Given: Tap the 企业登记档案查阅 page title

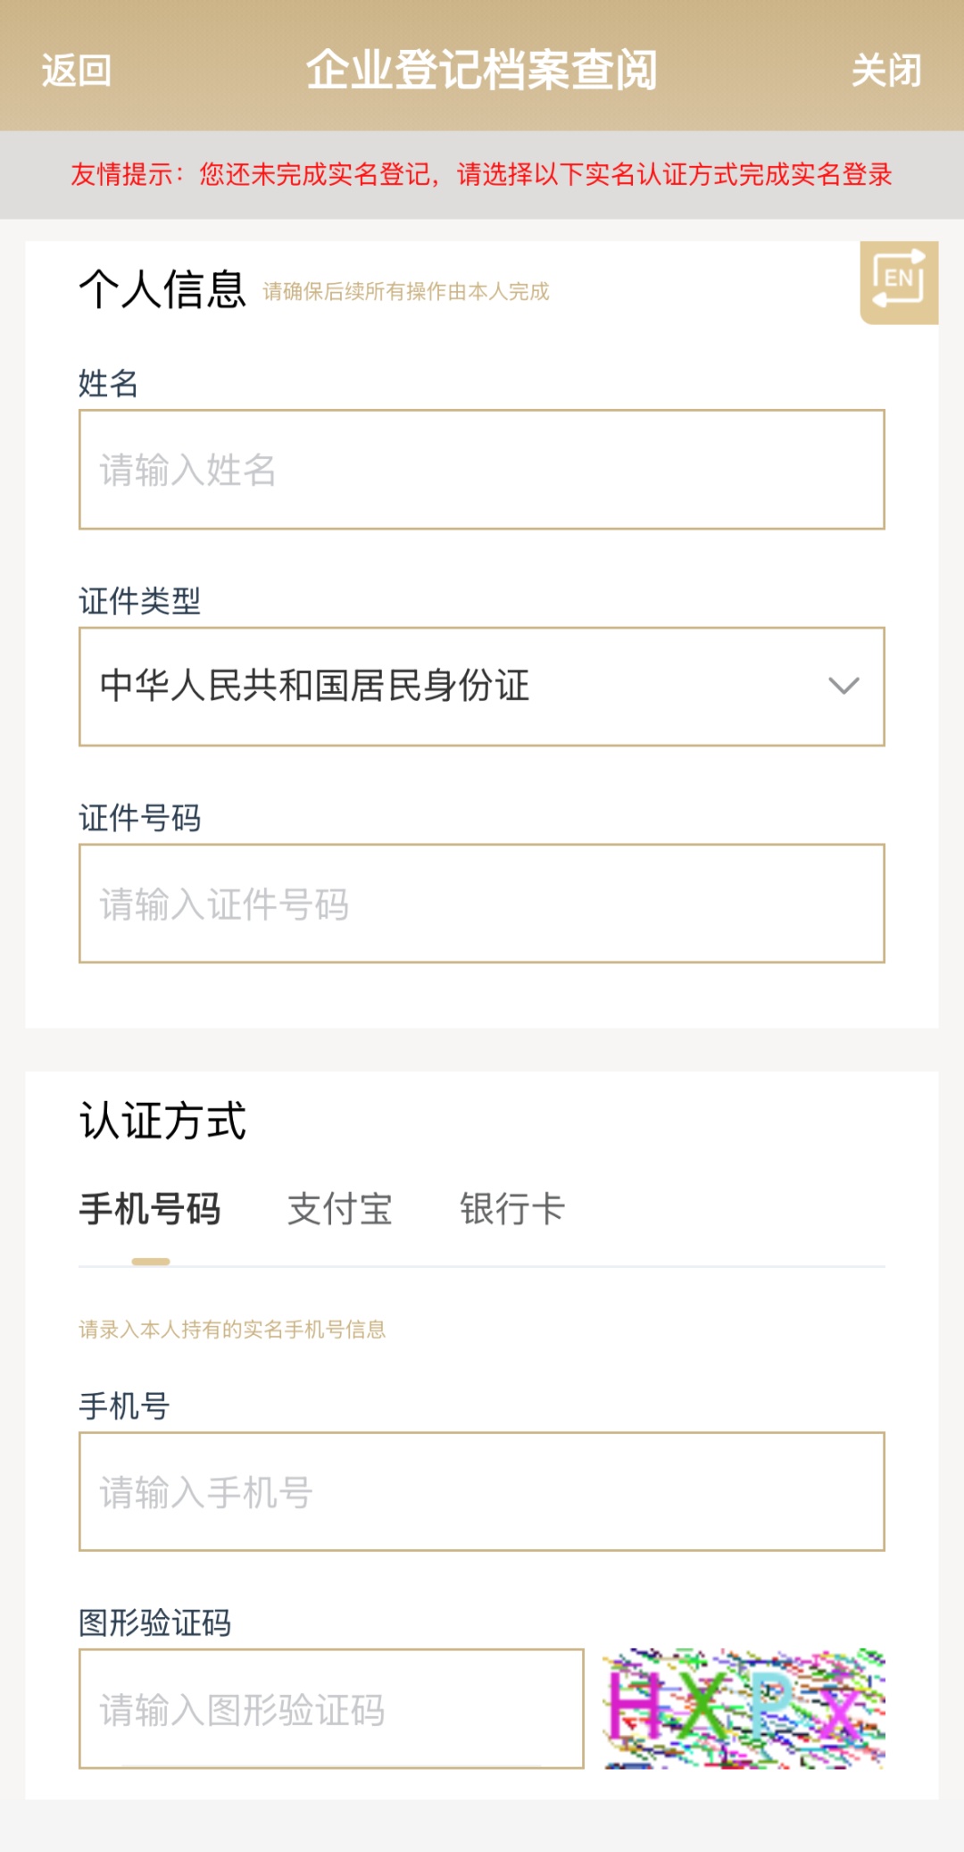Looking at the screenshot, I should pos(482,70).
